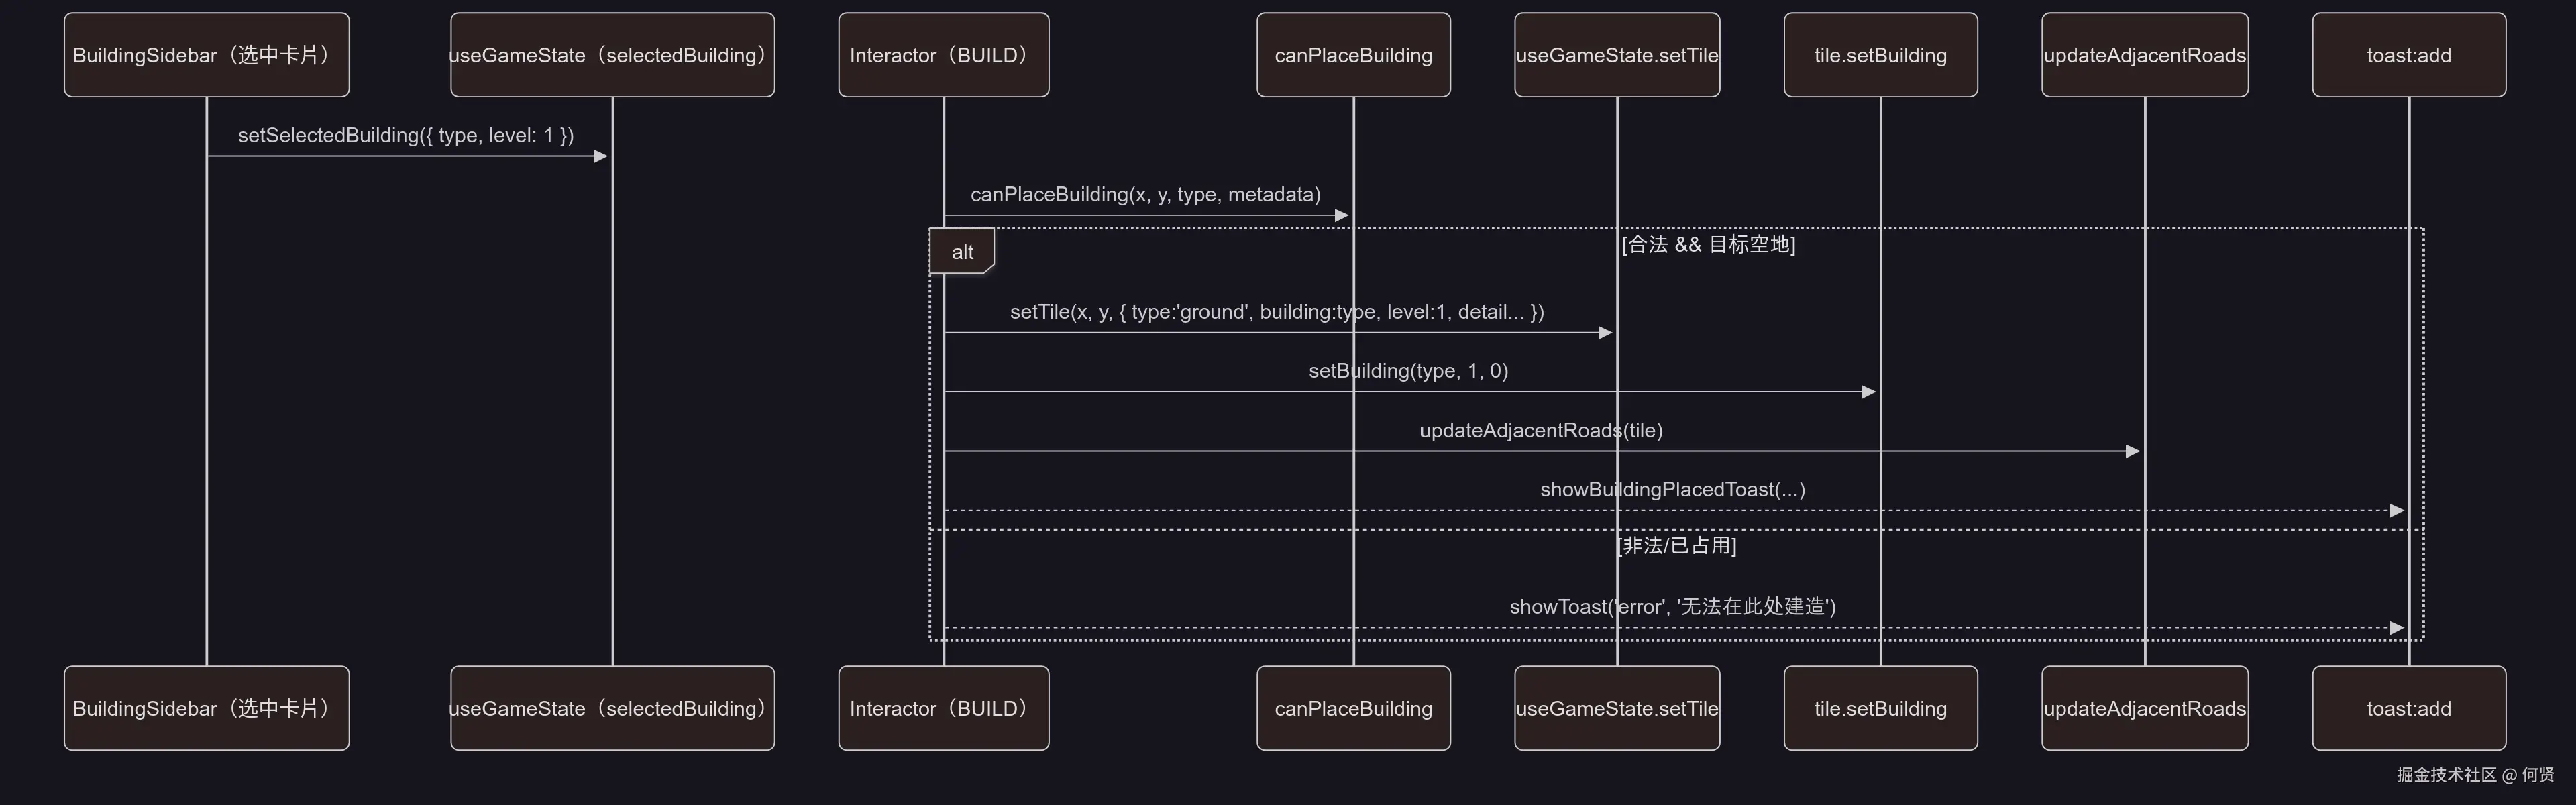
Task: Click the setSelectedBuilding message label
Action: (x=405, y=135)
